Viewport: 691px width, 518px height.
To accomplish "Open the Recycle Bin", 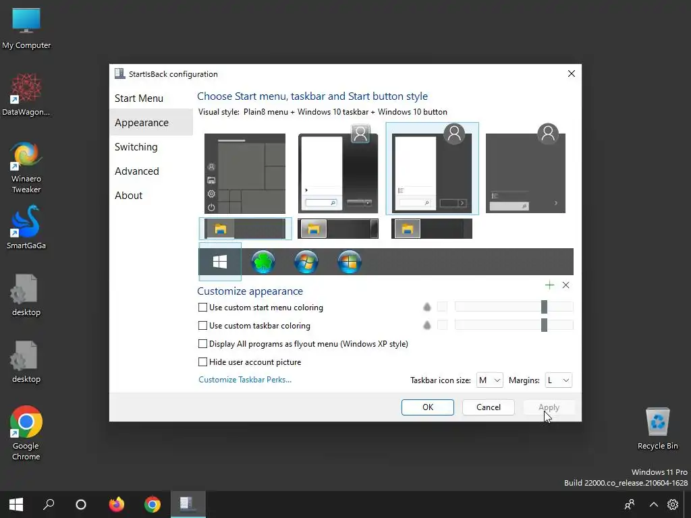I will 657,428.
